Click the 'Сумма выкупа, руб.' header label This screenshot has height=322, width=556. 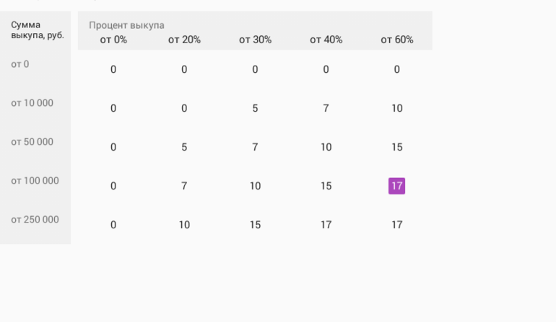tap(37, 30)
